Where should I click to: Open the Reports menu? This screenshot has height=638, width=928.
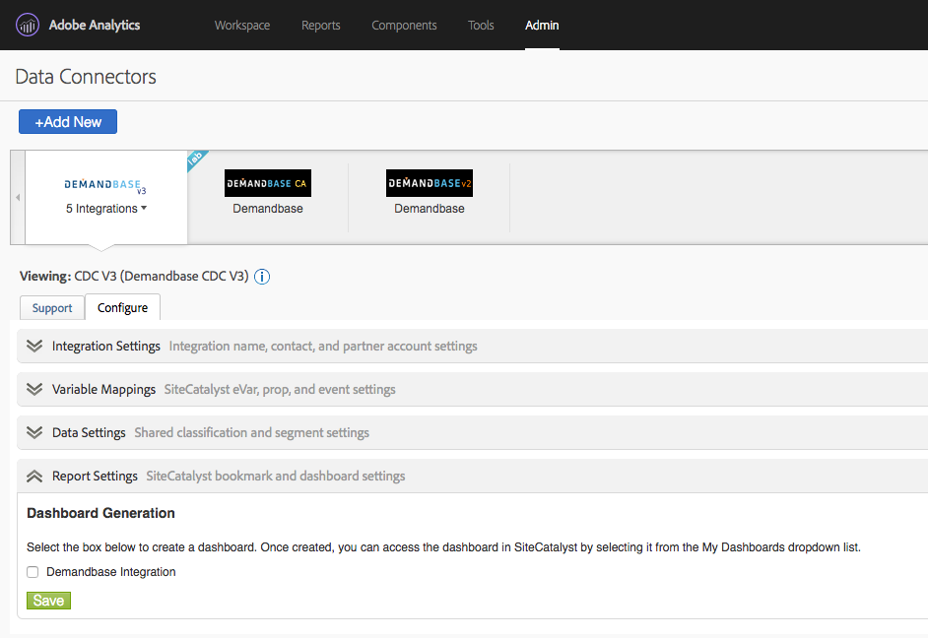click(x=321, y=25)
